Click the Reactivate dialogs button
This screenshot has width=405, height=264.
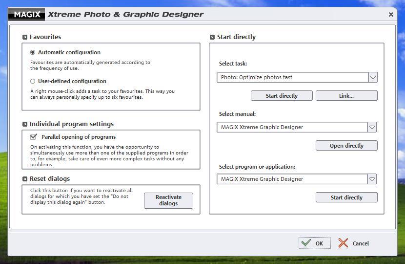[168, 200]
